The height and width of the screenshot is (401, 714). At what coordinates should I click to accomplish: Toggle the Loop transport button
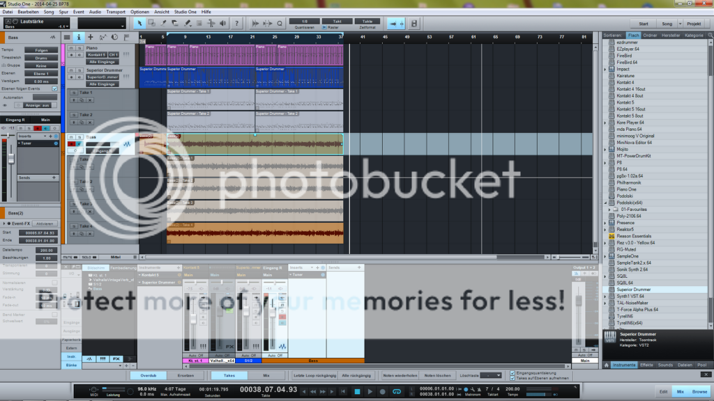397,391
